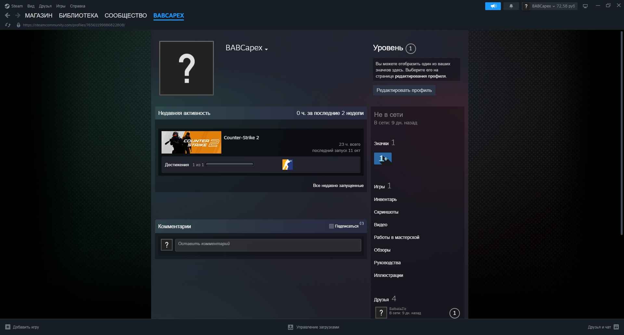This screenshot has width=624, height=335.
Task: Open the Counter-Strike 2 game thumbnail
Action: pyautogui.click(x=191, y=142)
